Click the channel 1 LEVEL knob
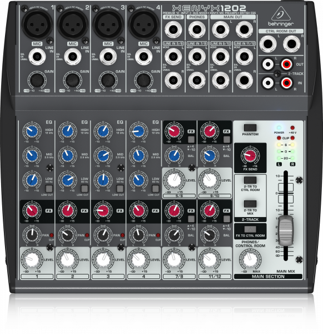The width and height of the screenshot is (323, 334). tap(32, 259)
